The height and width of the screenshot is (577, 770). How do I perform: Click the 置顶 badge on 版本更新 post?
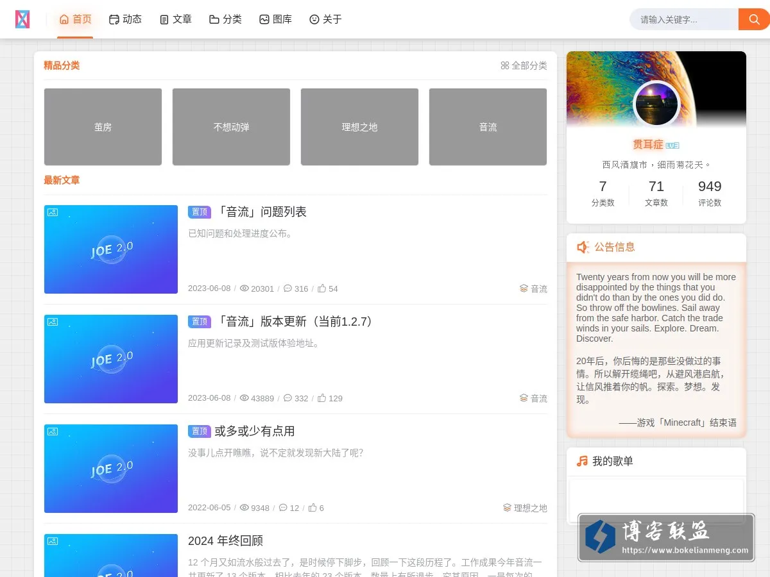coord(200,321)
